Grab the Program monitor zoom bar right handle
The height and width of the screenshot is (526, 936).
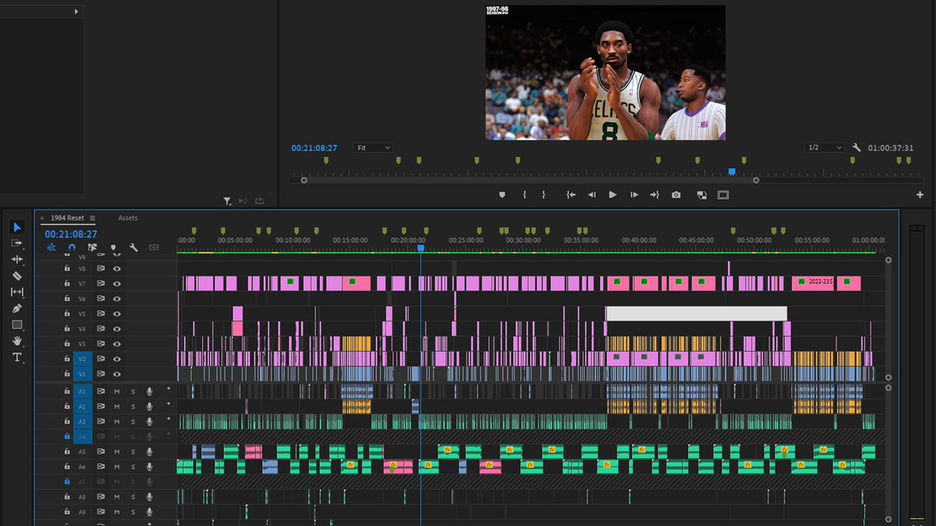pyautogui.click(x=756, y=180)
